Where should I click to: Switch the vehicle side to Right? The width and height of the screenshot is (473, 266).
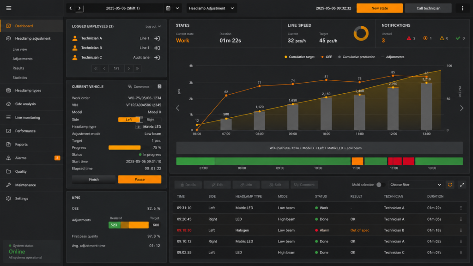(150, 120)
